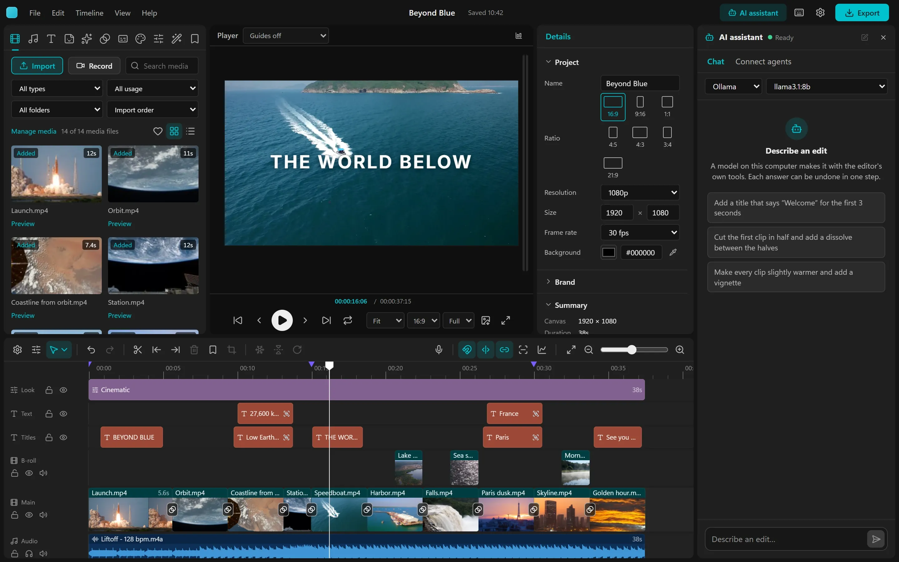Click the player fullscreen expand icon
This screenshot has width=899, height=562.
[506, 320]
